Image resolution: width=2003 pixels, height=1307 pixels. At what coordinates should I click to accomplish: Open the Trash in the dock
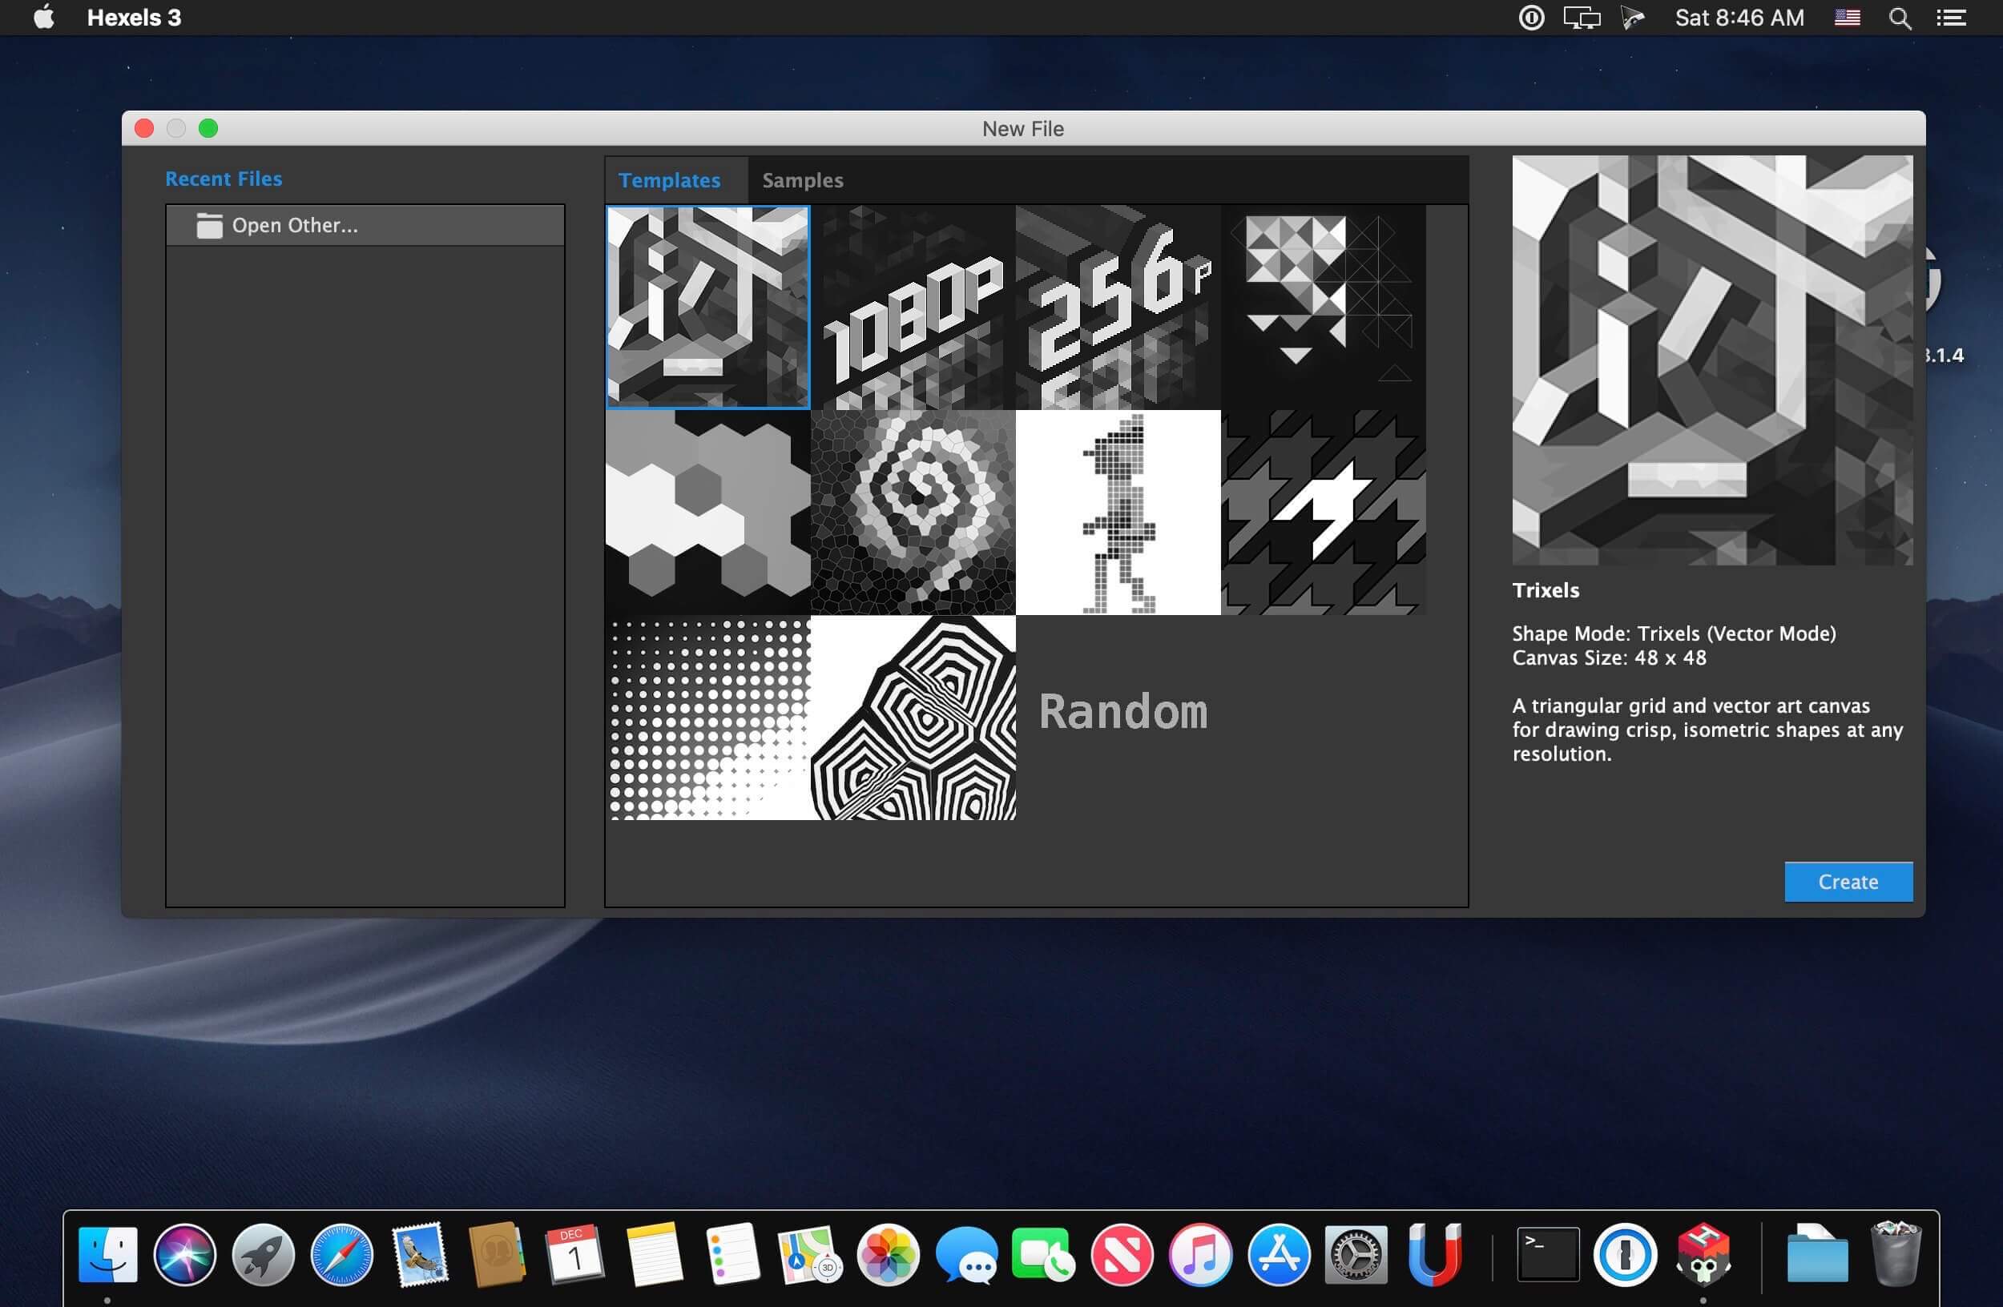(1896, 1254)
